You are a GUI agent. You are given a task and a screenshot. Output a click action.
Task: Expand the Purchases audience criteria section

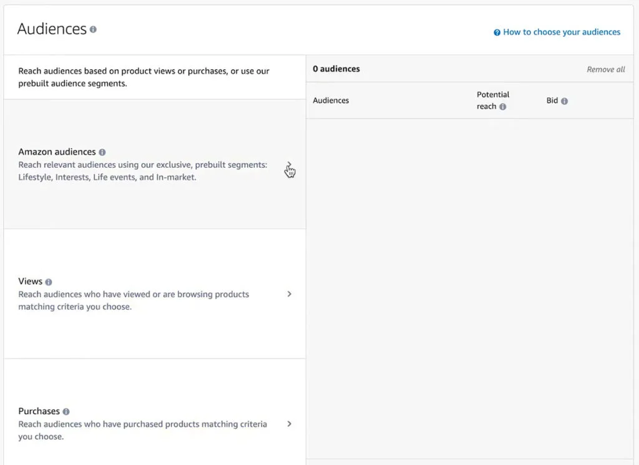(x=289, y=423)
